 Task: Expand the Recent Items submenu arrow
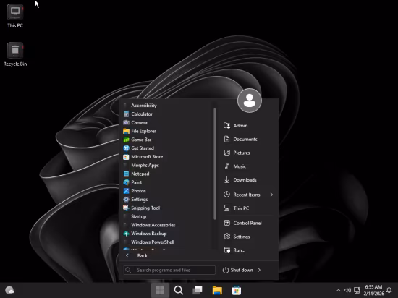271,195
